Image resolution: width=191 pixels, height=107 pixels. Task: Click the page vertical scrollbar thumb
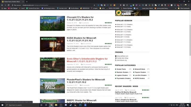point(190,40)
